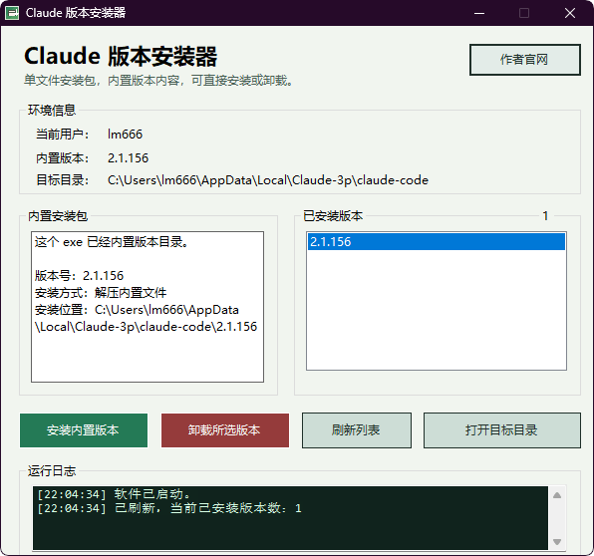
Task: Click the 版本号：2.1.156 line
Action: pos(79,276)
